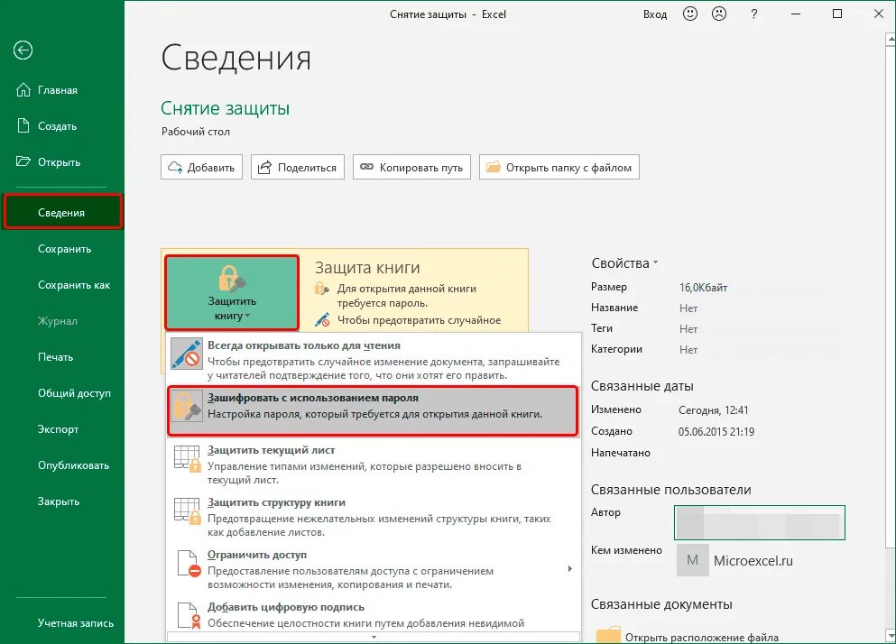Expand Ограничить доступ submenu arrow

(x=569, y=568)
